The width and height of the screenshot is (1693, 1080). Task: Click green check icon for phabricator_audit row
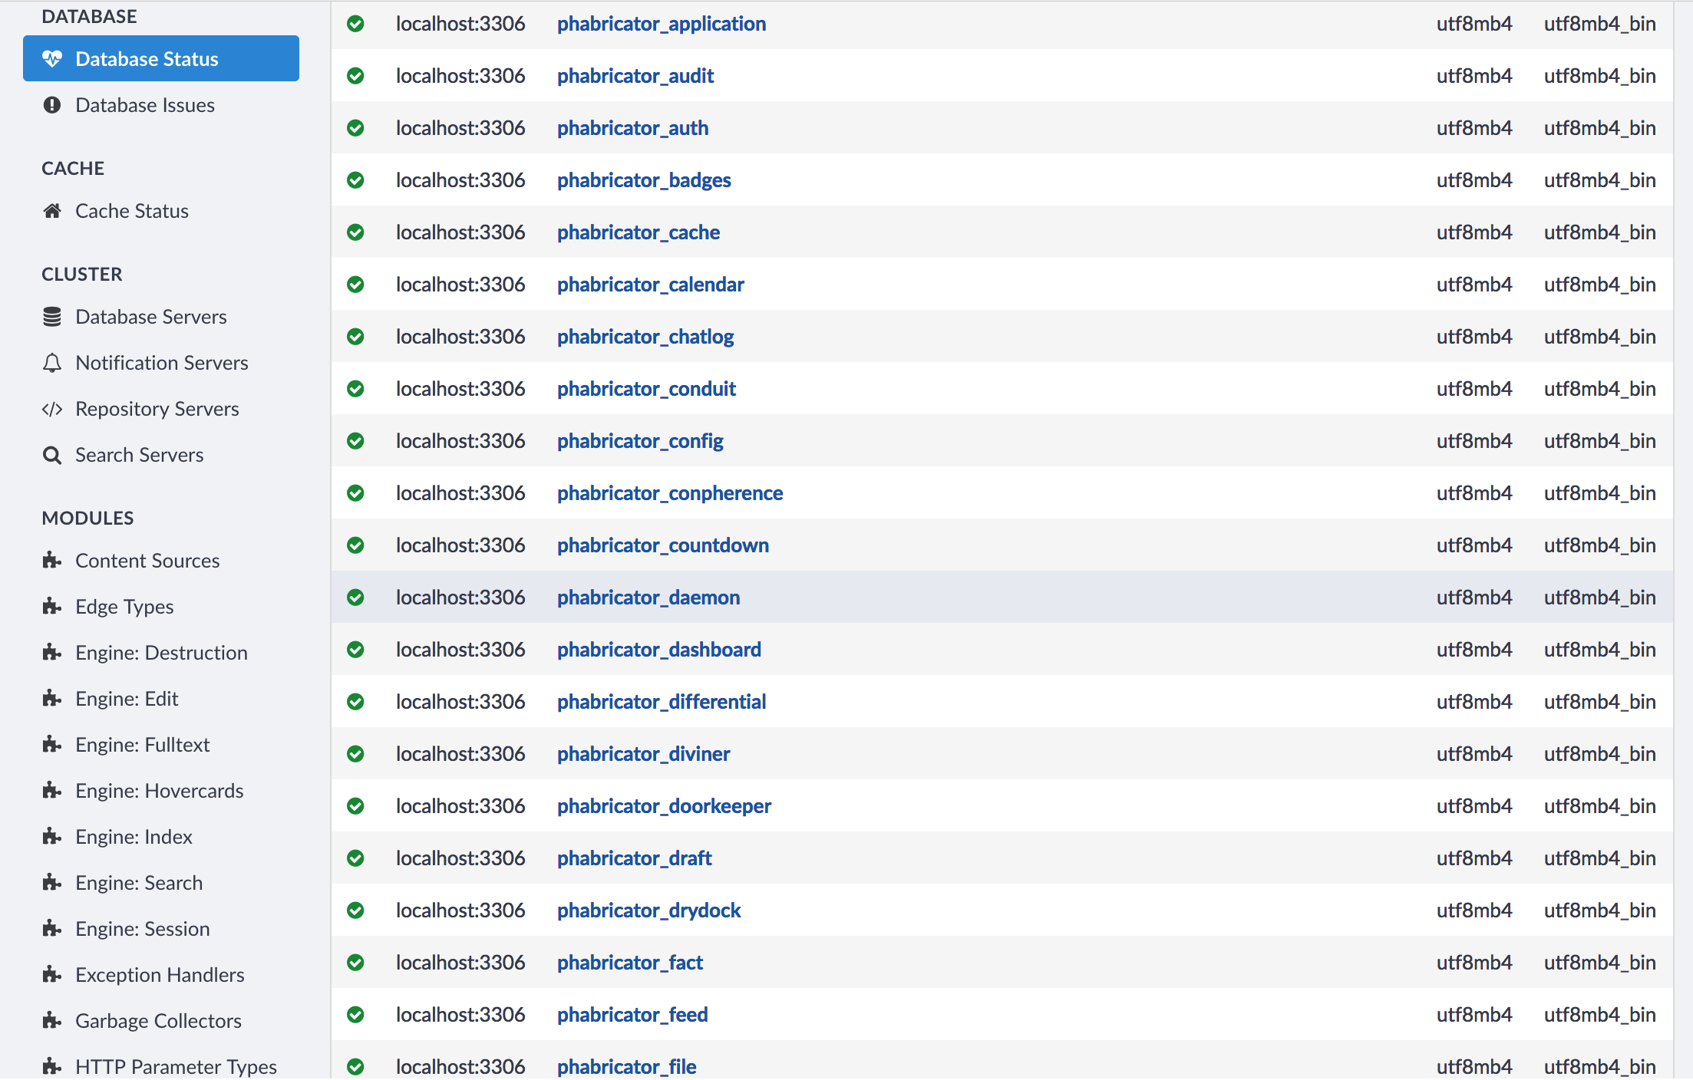coord(355,76)
